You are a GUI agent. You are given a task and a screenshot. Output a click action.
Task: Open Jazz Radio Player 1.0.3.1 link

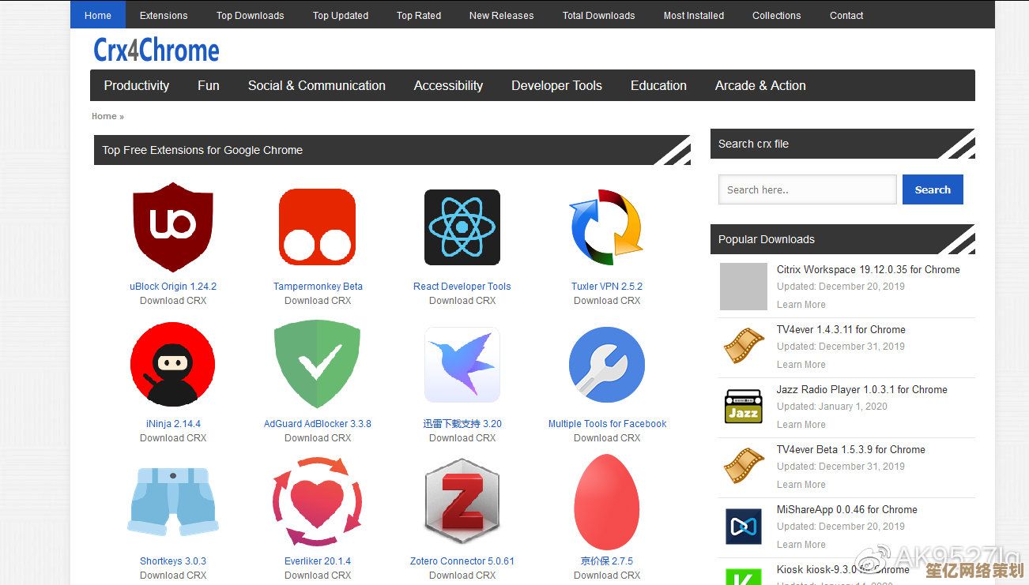[861, 390]
